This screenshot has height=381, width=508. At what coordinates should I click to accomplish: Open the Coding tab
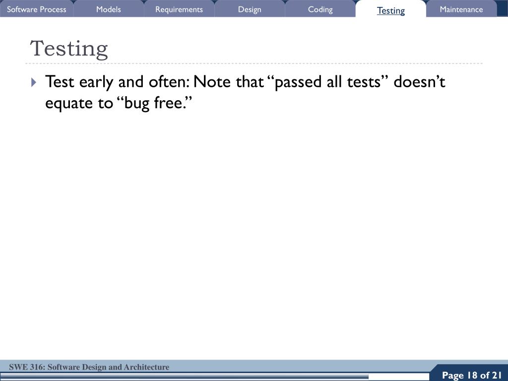pyautogui.click(x=320, y=9)
